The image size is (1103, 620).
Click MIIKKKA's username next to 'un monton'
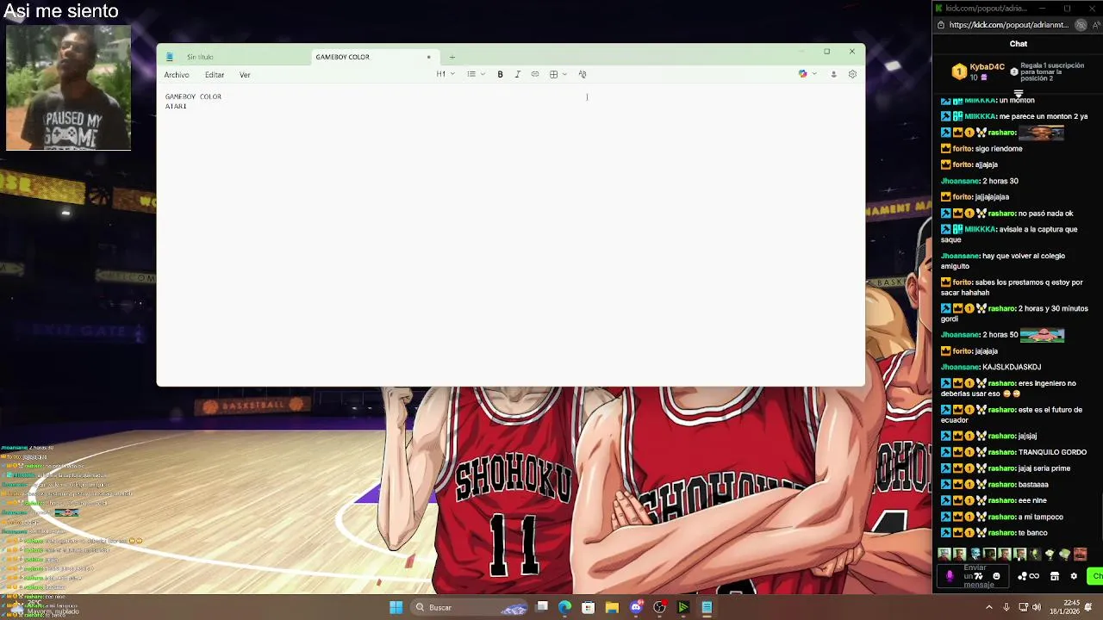981,101
